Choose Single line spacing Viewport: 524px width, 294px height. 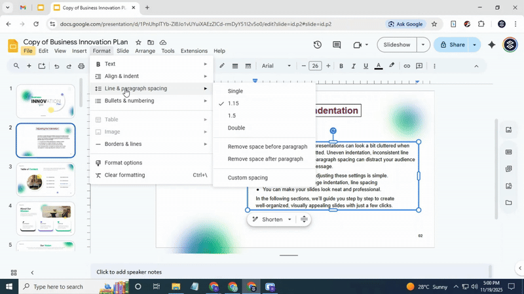[x=235, y=91]
